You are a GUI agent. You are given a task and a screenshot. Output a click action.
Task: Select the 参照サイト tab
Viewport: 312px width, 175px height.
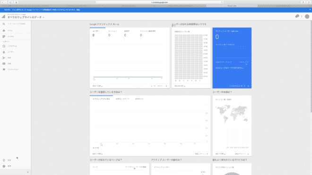139,99
